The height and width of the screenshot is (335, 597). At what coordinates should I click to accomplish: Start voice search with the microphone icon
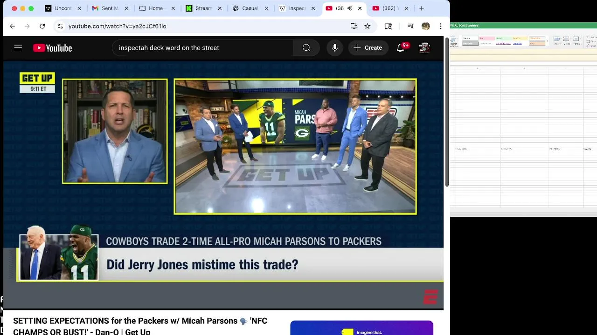tap(334, 47)
